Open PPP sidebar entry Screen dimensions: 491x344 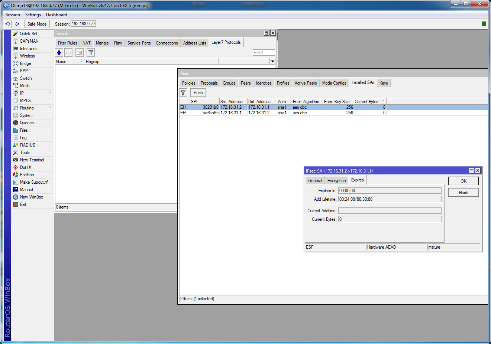pos(24,71)
